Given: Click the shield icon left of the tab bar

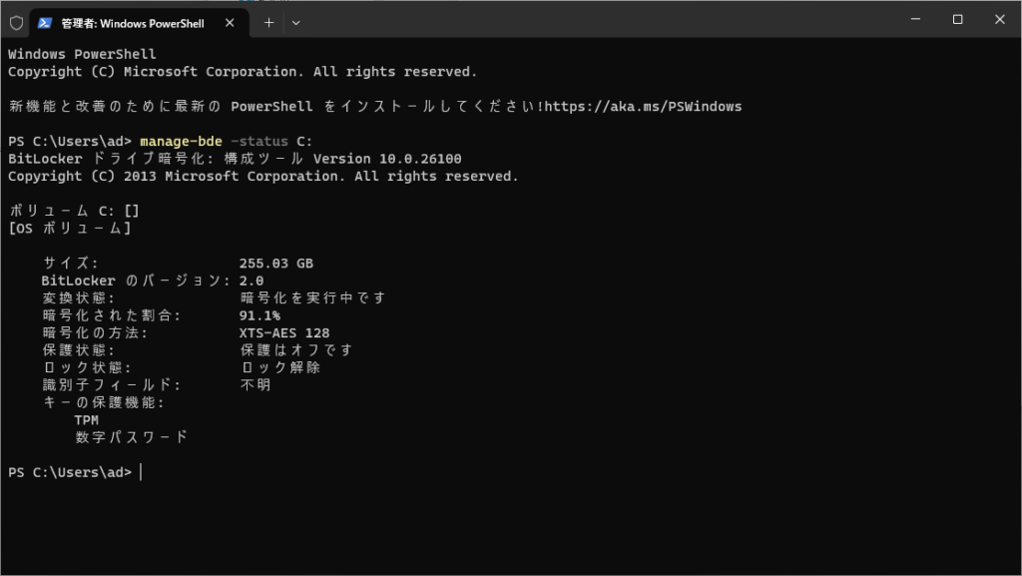Looking at the screenshot, I should (15, 19).
